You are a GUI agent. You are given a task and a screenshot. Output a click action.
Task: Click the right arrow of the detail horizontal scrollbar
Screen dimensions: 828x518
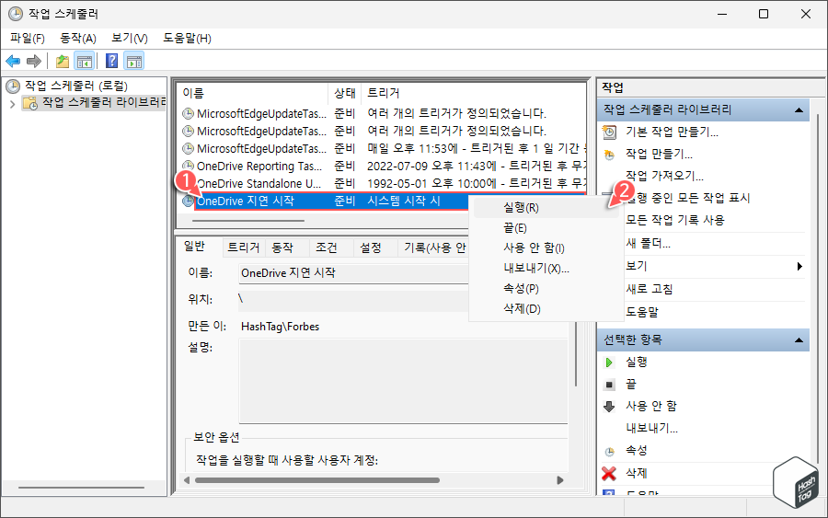pos(560,480)
